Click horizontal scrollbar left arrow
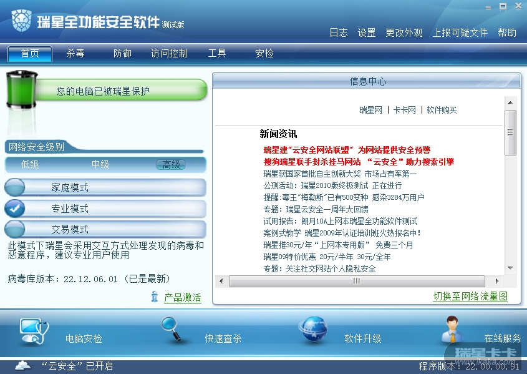This screenshot has width=527, height=374. (221, 281)
